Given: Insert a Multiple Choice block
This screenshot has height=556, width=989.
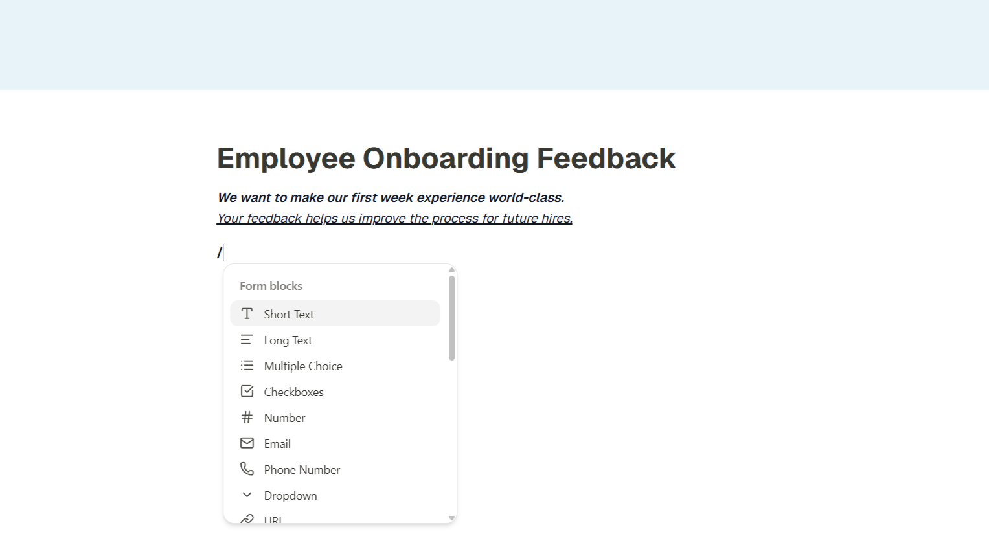Looking at the screenshot, I should (x=303, y=366).
